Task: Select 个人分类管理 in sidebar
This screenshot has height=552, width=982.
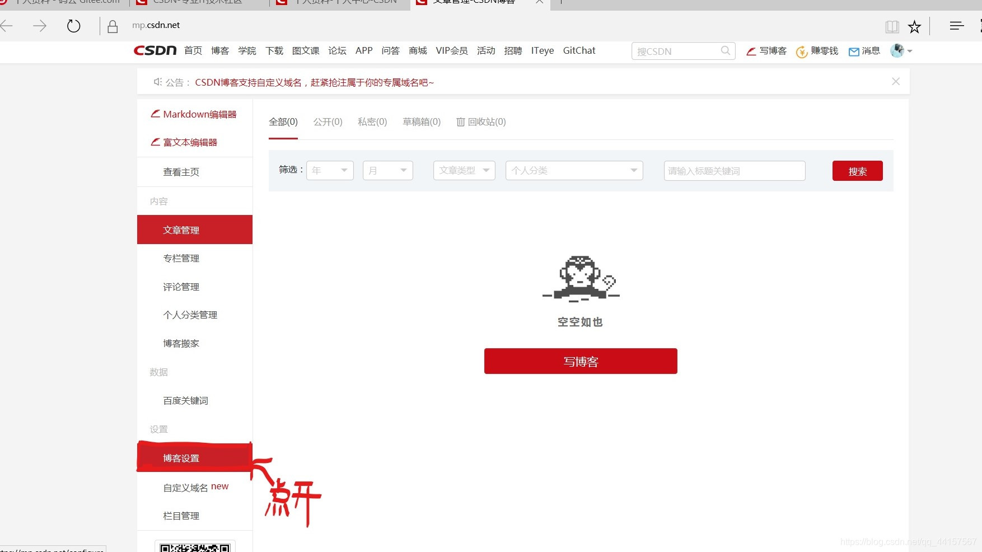Action: point(190,315)
